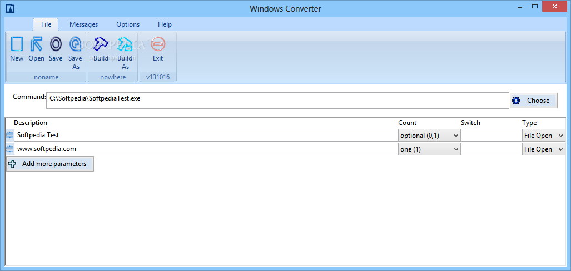Click row handle icon for Softpedia Test
The height and width of the screenshot is (271, 571).
coord(10,135)
